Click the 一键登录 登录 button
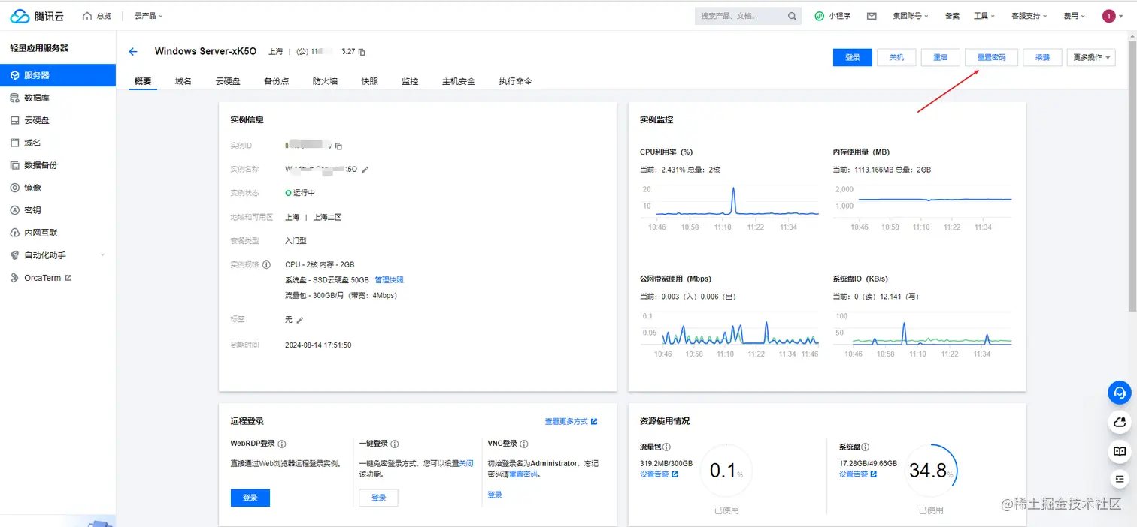 (378, 498)
